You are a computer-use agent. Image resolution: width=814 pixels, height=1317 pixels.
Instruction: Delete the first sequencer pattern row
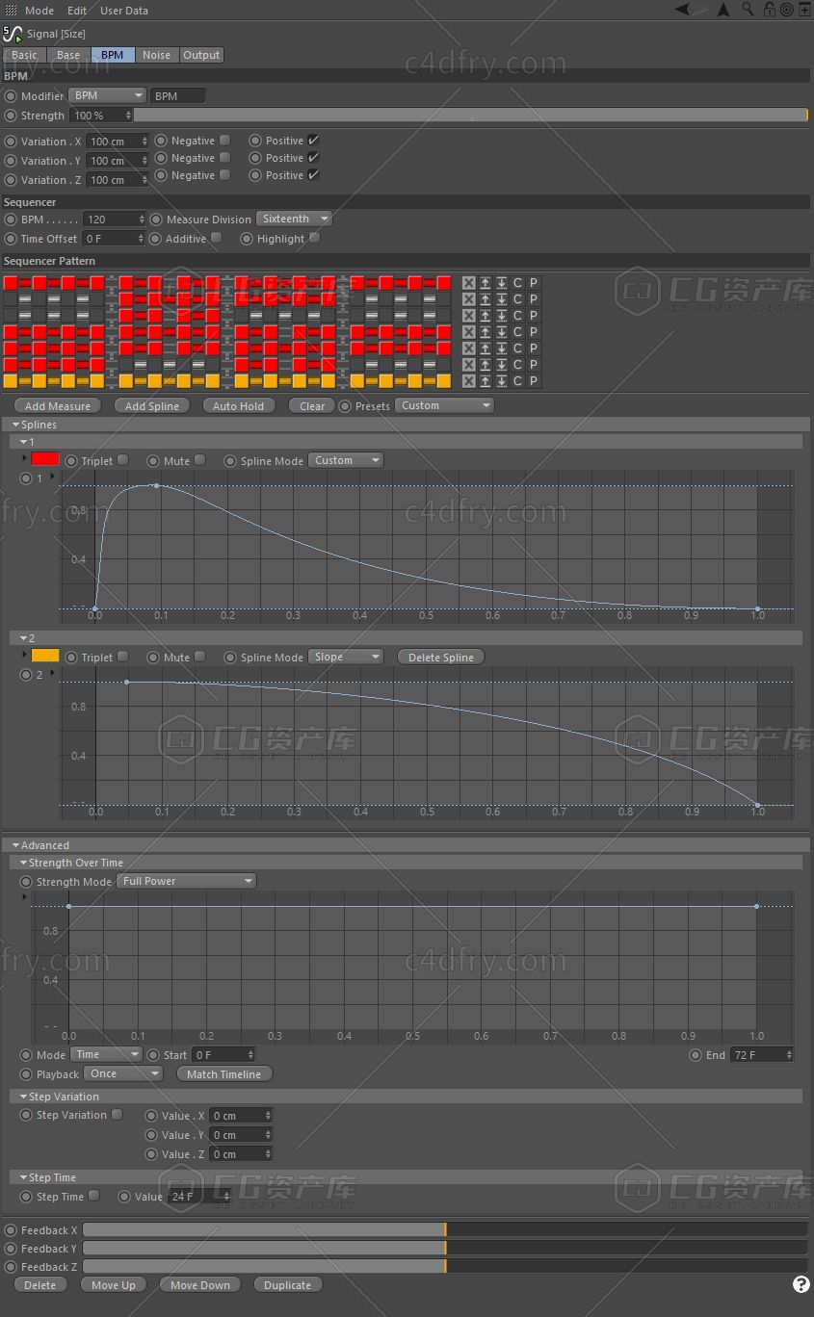coord(468,283)
